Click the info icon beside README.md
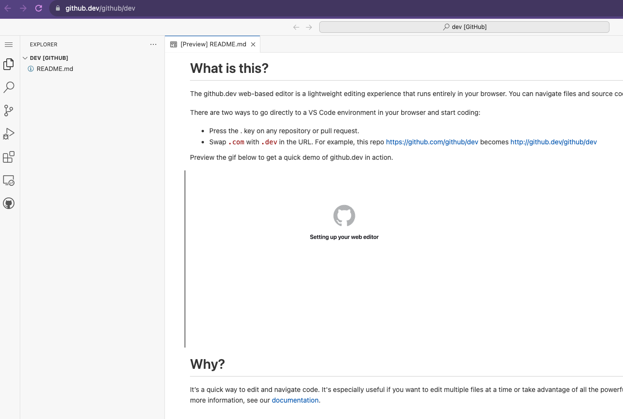 pyautogui.click(x=30, y=69)
